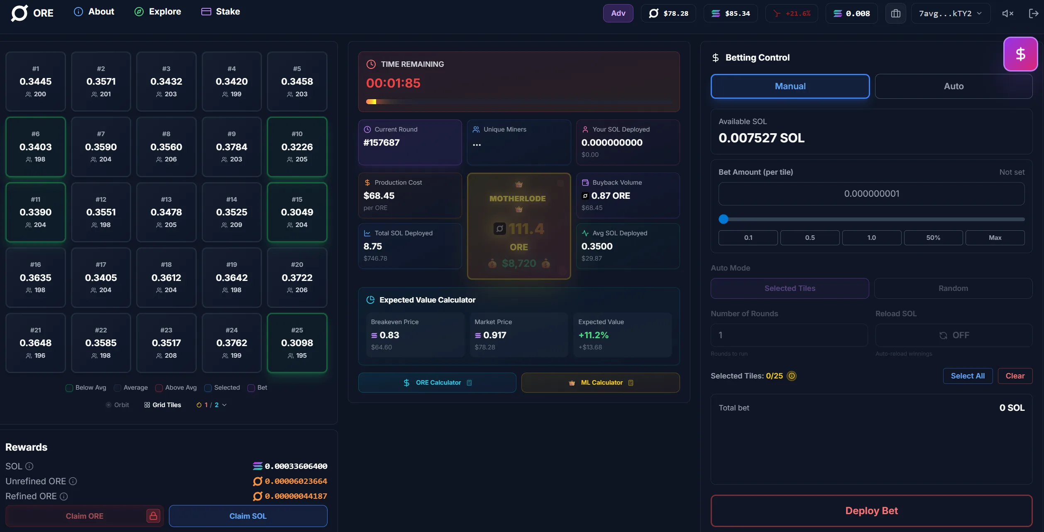This screenshot has width=1044, height=532.
Task: Click the SOL rewards info icon
Action: 29,466
